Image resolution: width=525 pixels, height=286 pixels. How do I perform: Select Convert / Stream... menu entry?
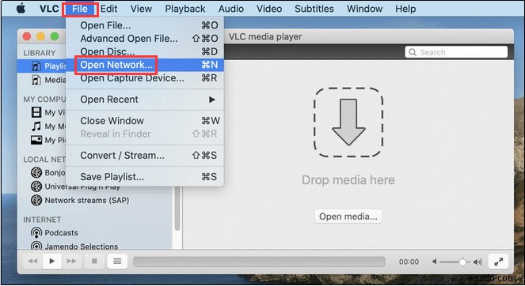tap(145, 156)
